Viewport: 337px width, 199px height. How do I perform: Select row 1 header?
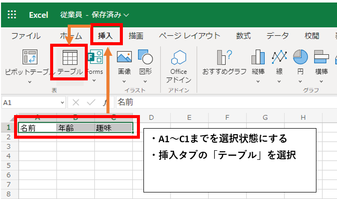(x=9, y=128)
